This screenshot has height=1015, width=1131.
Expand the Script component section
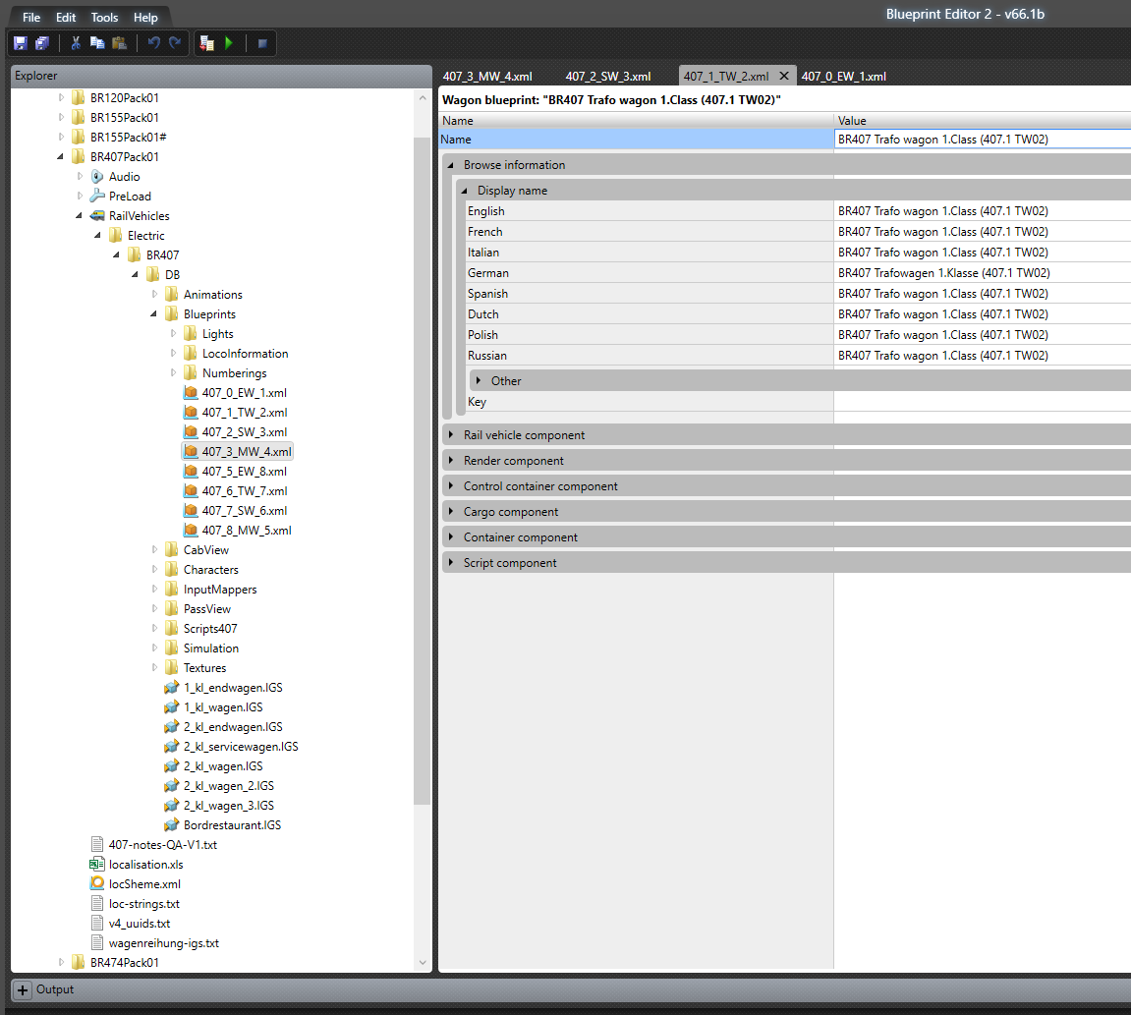451,563
